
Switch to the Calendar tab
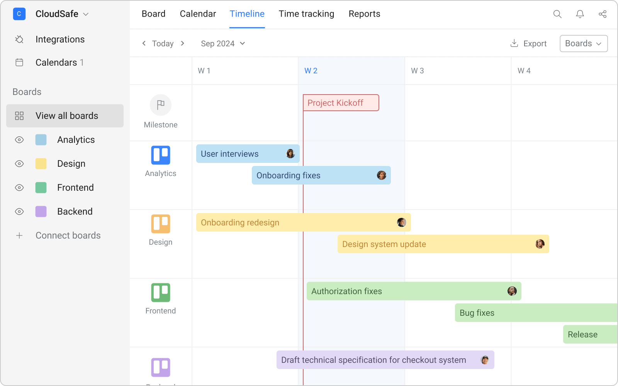point(198,14)
